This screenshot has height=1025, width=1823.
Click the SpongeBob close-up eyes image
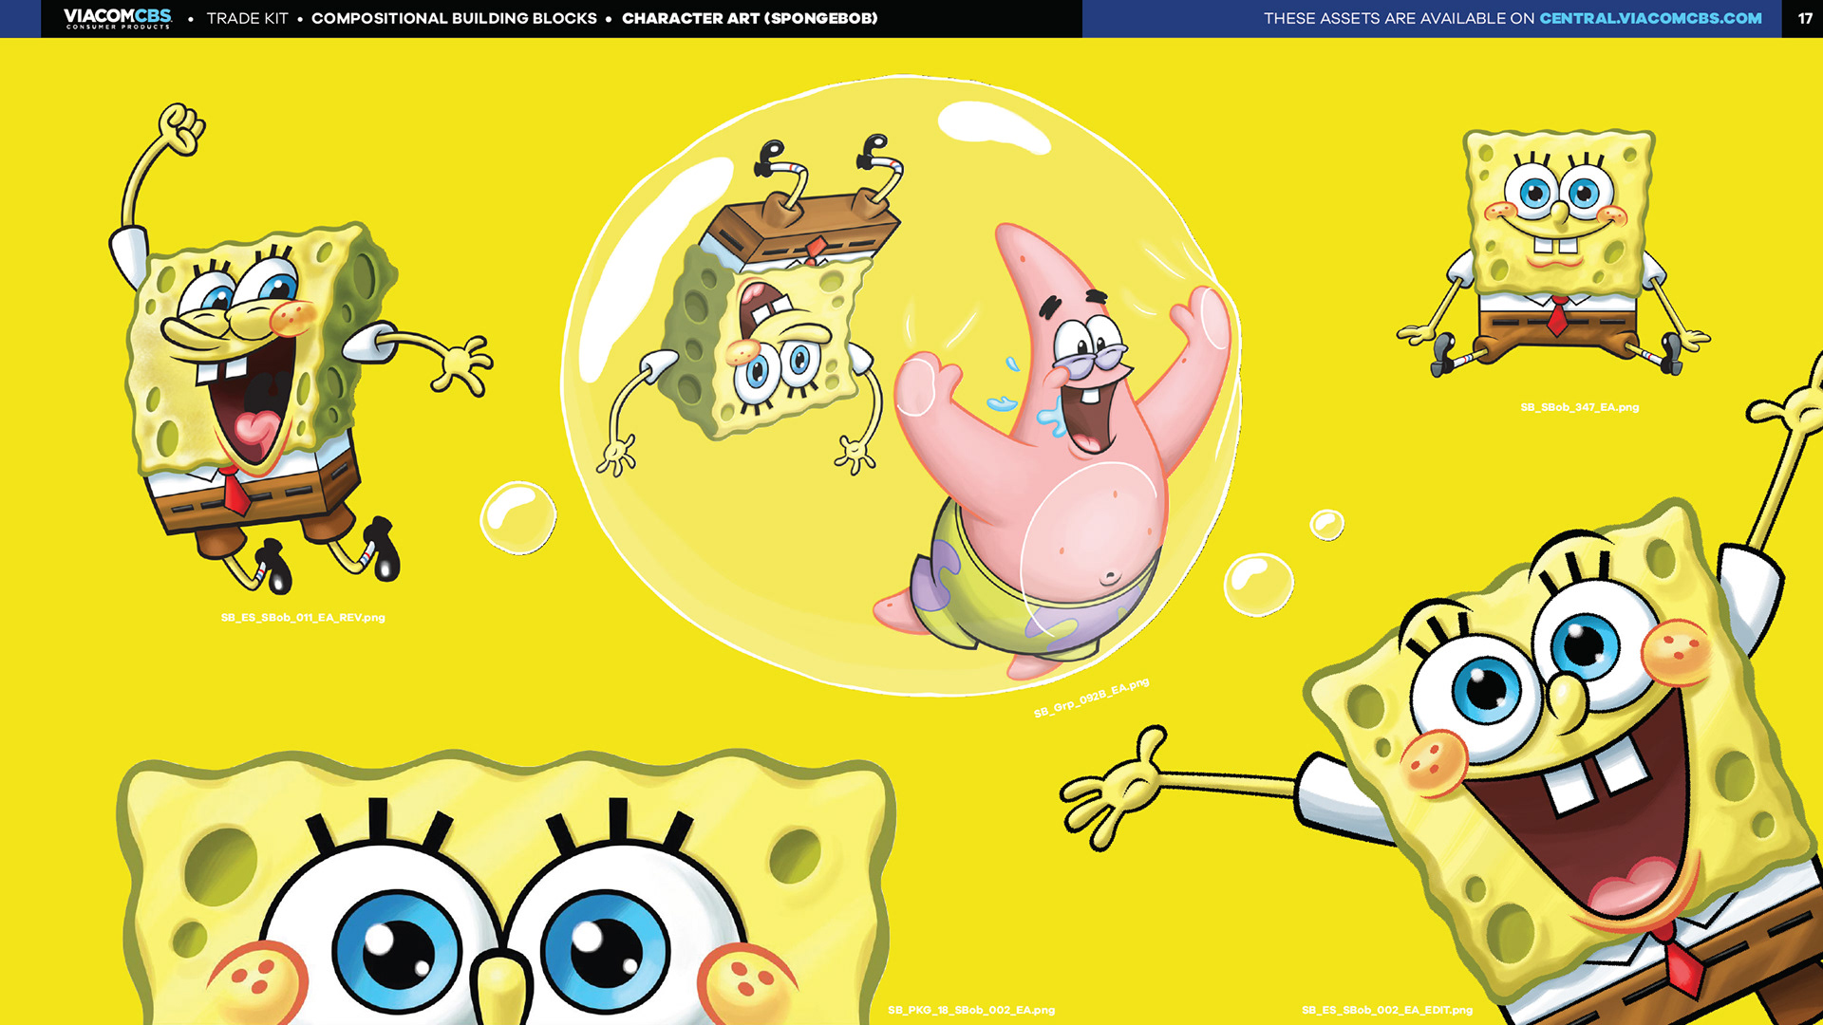click(503, 902)
